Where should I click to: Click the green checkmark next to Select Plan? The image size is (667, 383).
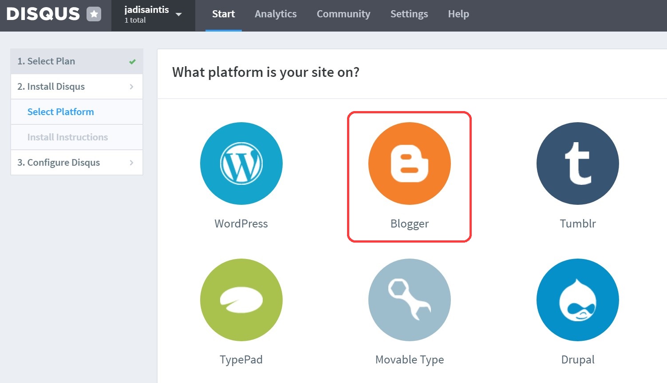tap(132, 61)
